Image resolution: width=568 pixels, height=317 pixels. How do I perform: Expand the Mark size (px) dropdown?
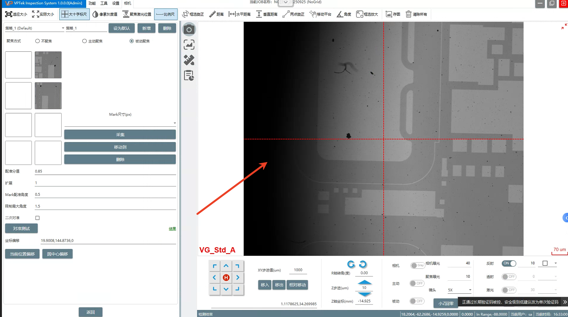pos(174,123)
